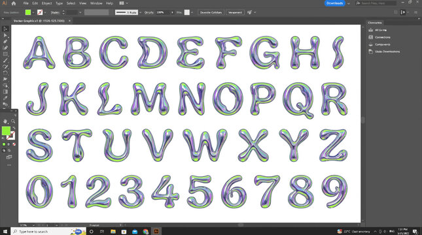This screenshot has height=235, width=422.
Task: Click the blue Downloads button
Action: click(334, 3)
